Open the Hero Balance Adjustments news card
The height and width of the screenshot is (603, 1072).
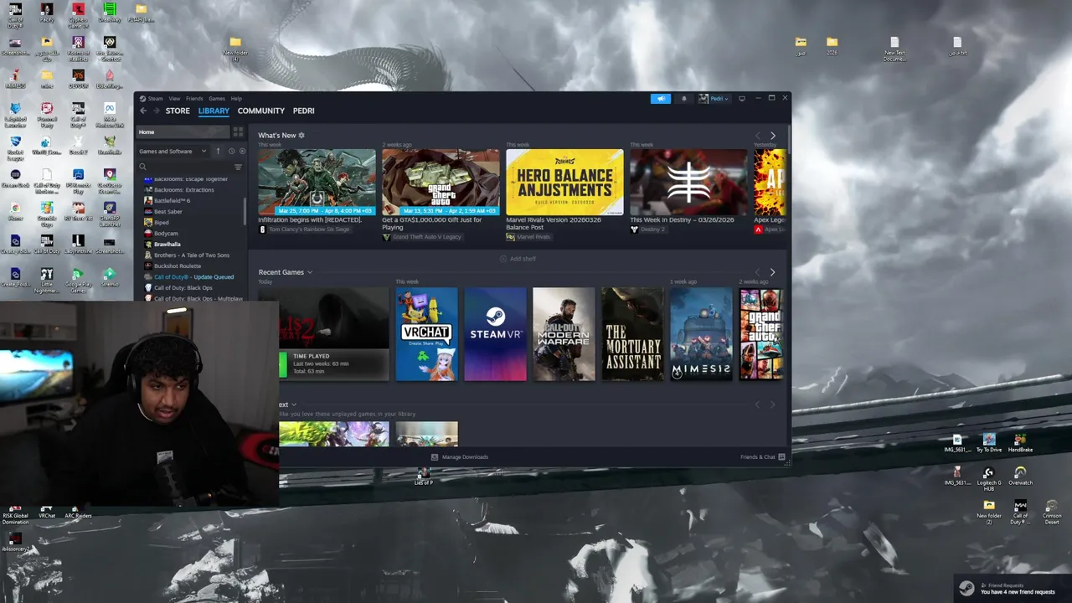pos(564,183)
